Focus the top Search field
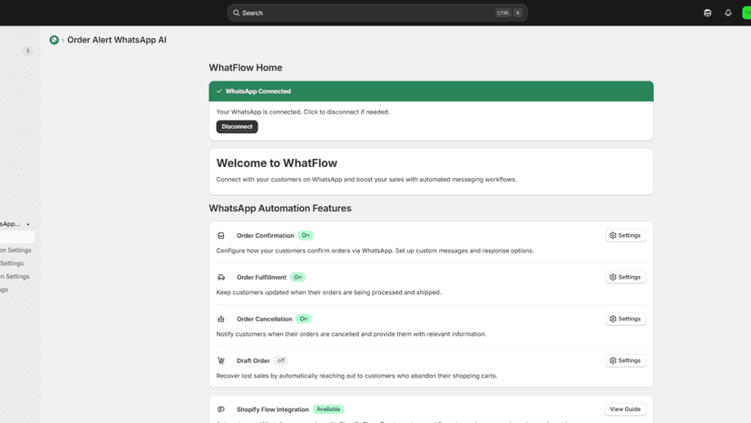Viewport: 751px width, 423px height. (377, 13)
